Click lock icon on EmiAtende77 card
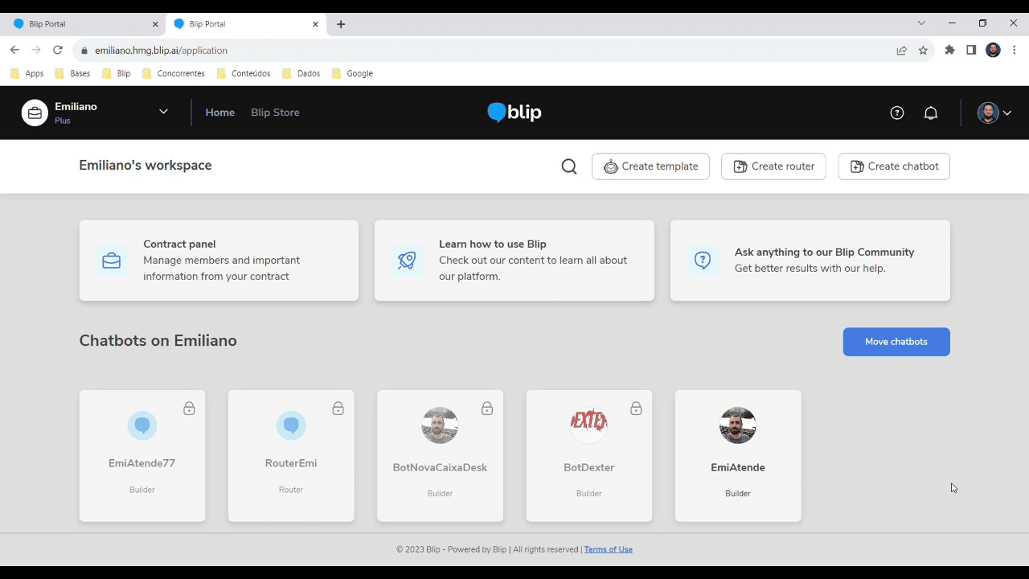The width and height of the screenshot is (1029, 579). coord(189,409)
